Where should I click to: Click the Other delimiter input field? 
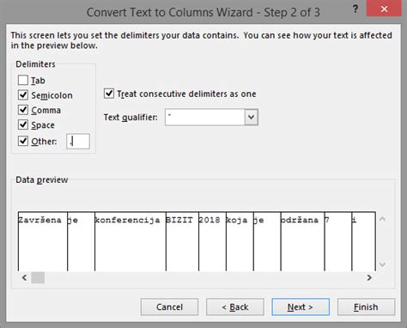[78, 142]
